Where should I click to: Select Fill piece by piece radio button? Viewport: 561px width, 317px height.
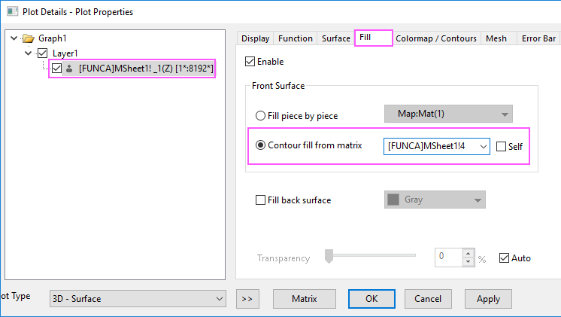pyautogui.click(x=260, y=116)
